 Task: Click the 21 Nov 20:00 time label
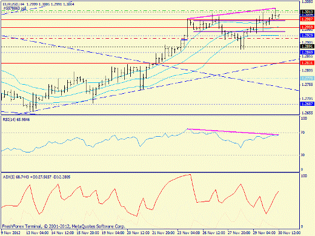coord(164,233)
